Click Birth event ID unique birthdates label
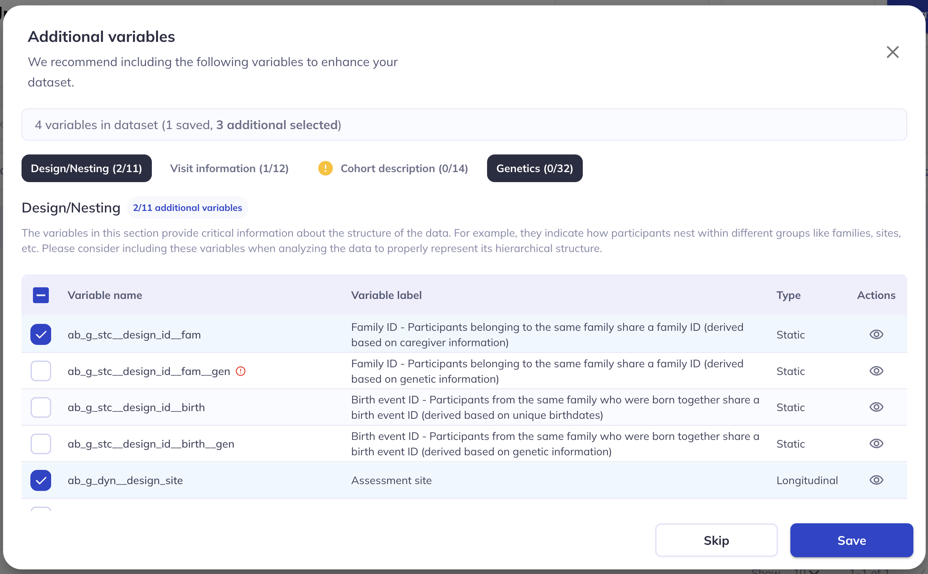 point(555,407)
